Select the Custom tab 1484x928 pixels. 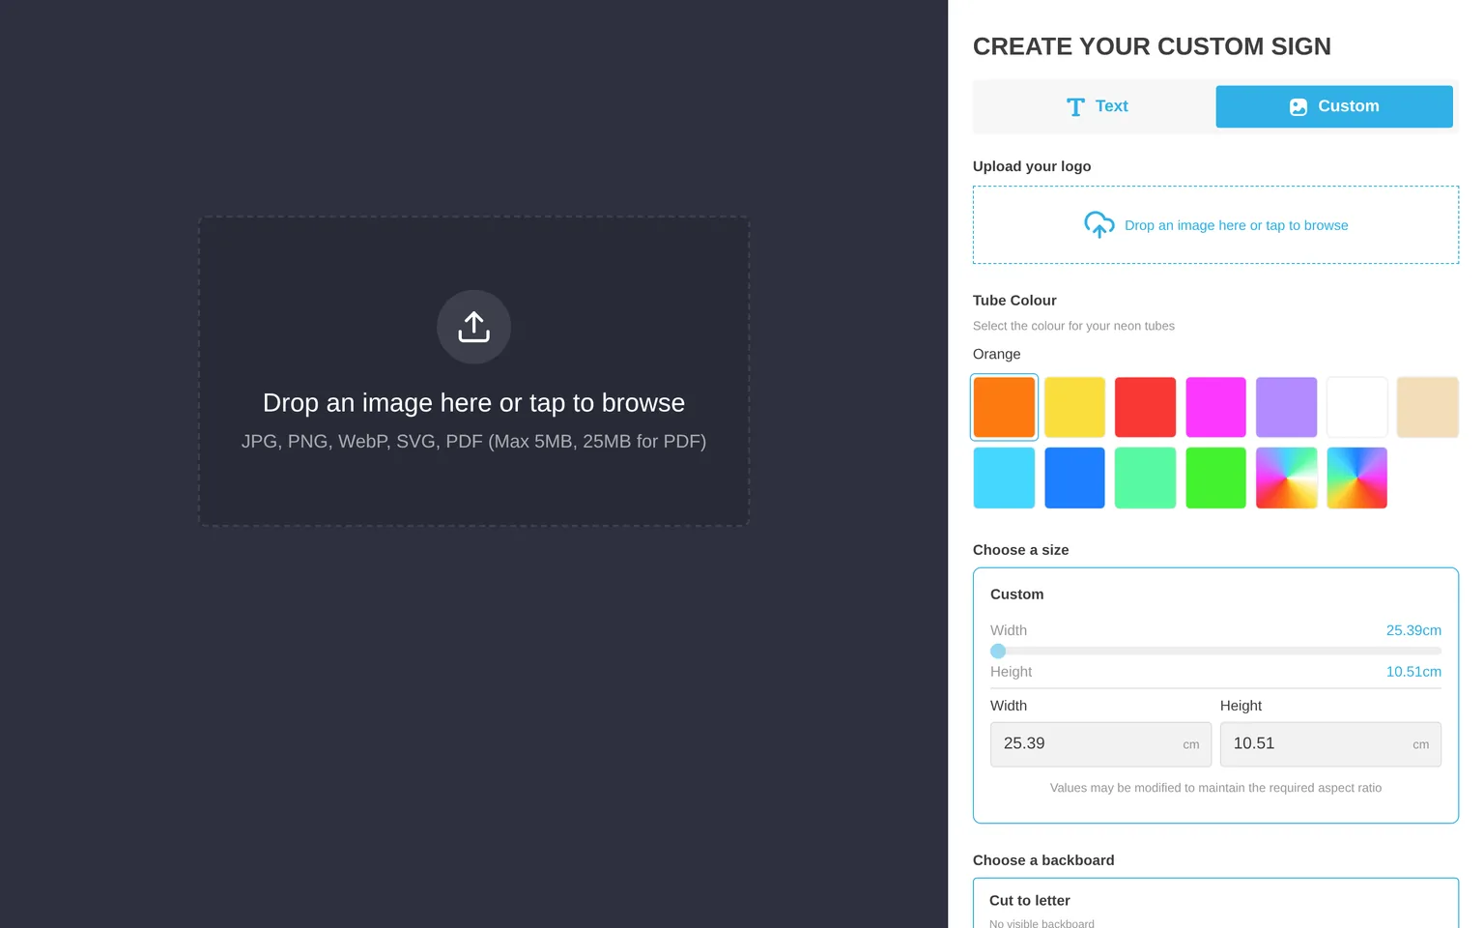tap(1334, 106)
